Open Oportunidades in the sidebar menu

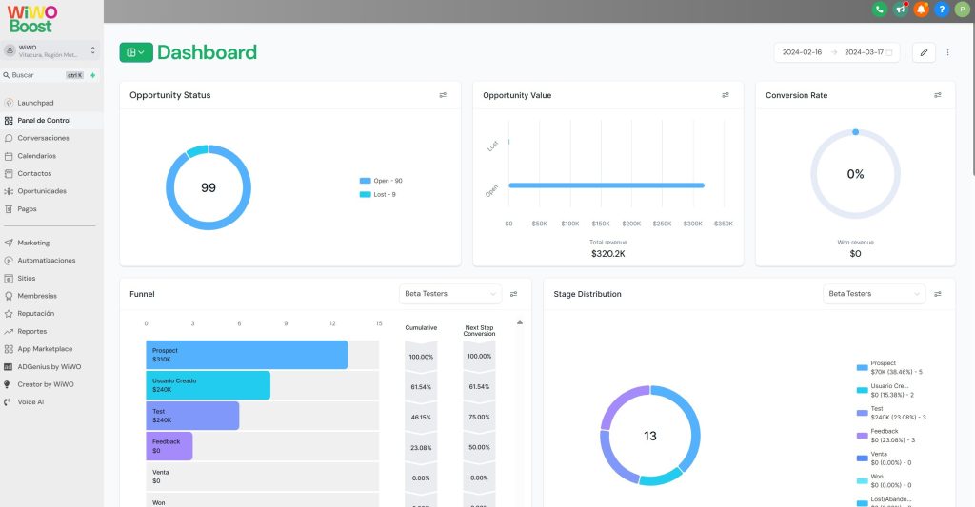(42, 191)
